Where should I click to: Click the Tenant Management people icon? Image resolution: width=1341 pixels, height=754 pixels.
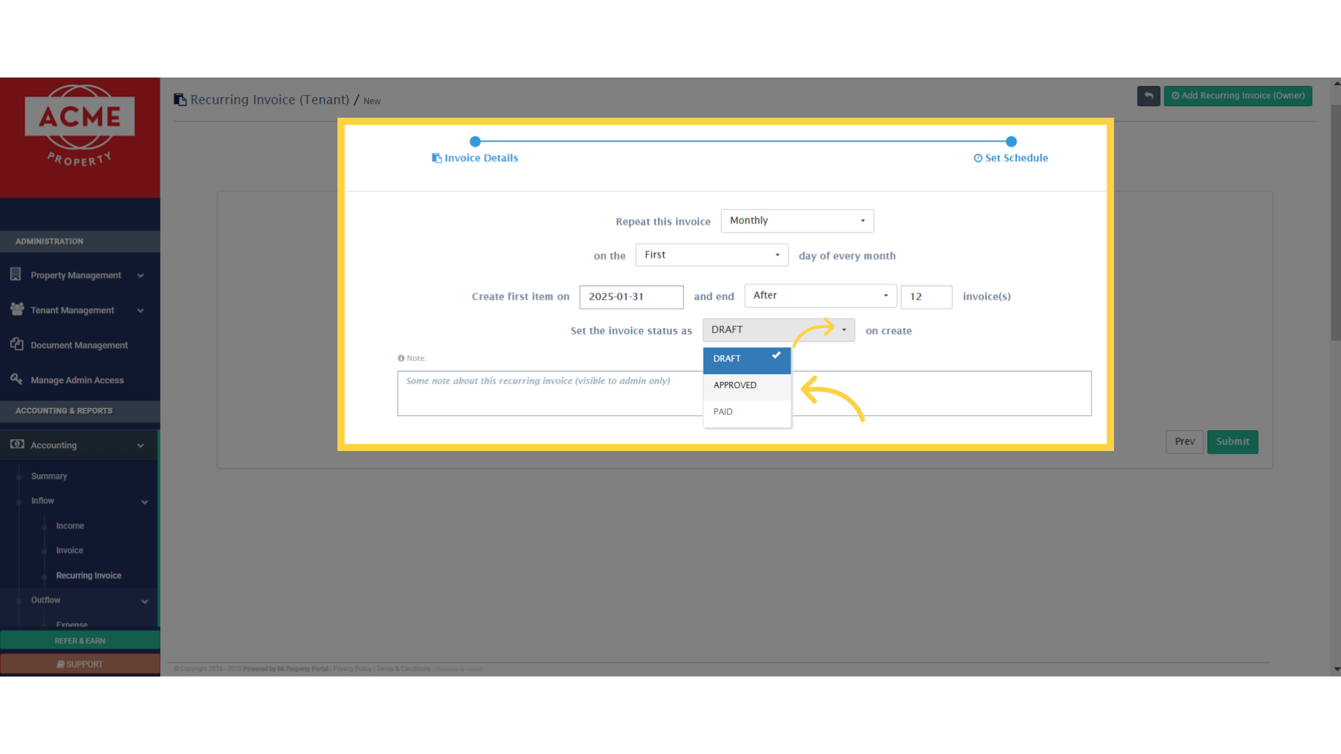tap(17, 309)
